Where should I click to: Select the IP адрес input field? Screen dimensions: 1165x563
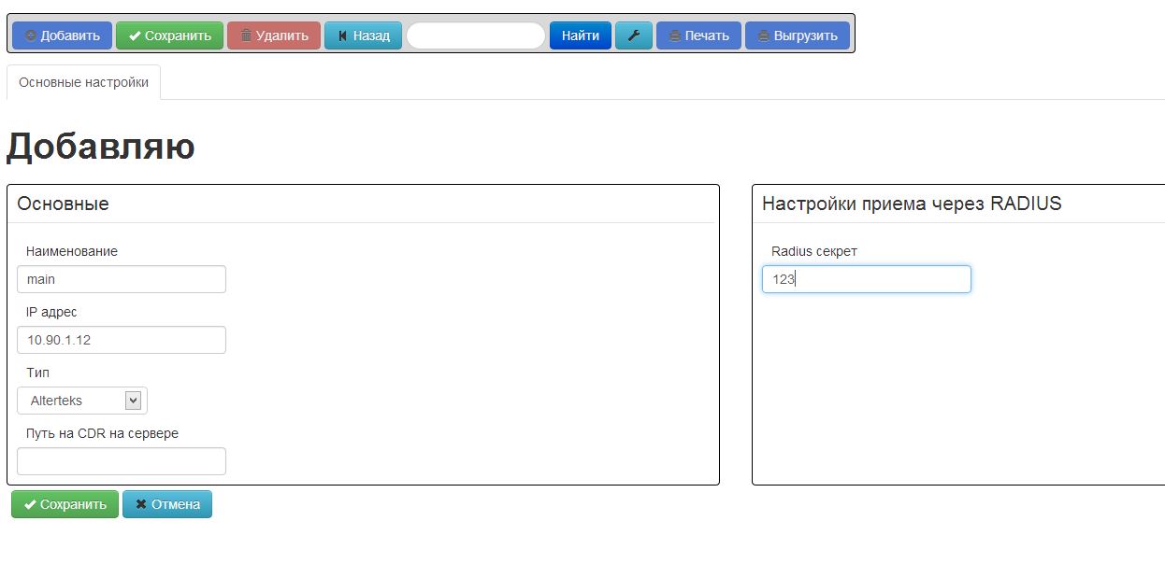click(122, 340)
